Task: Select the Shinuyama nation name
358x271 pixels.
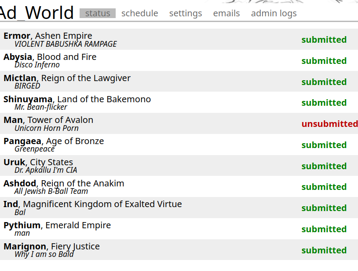Action: pyautogui.click(x=28, y=99)
